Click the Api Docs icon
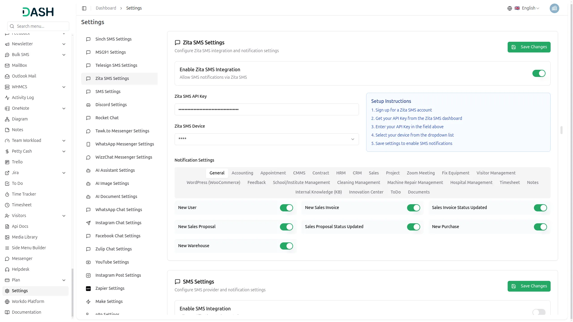Viewport: 573px width, 322px height. point(7,227)
